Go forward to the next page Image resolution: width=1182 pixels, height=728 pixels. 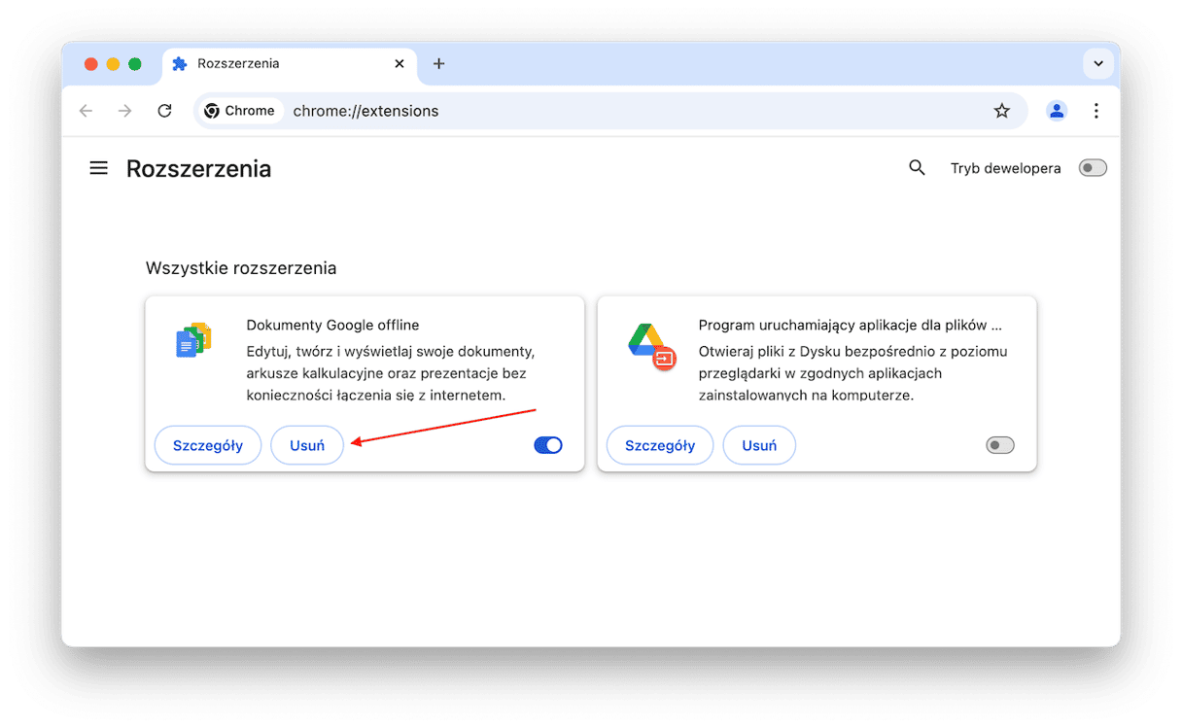(124, 111)
